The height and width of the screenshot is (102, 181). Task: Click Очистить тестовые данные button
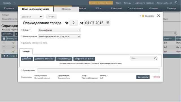click(x=101, y=3)
